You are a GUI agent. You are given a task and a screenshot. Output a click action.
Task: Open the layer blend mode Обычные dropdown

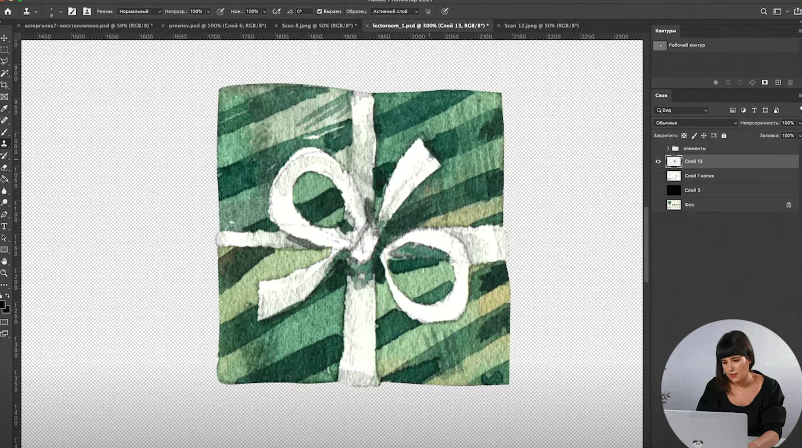click(x=696, y=123)
